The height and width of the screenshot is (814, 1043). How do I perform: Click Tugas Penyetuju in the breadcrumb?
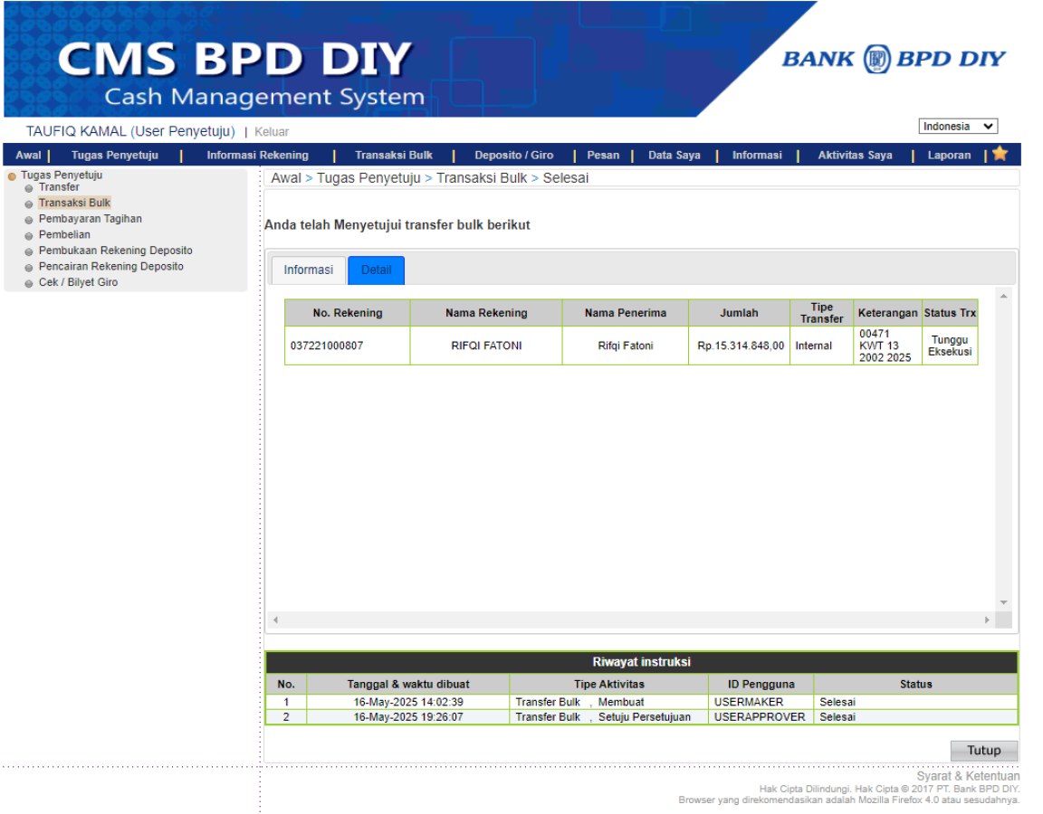[368, 178]
